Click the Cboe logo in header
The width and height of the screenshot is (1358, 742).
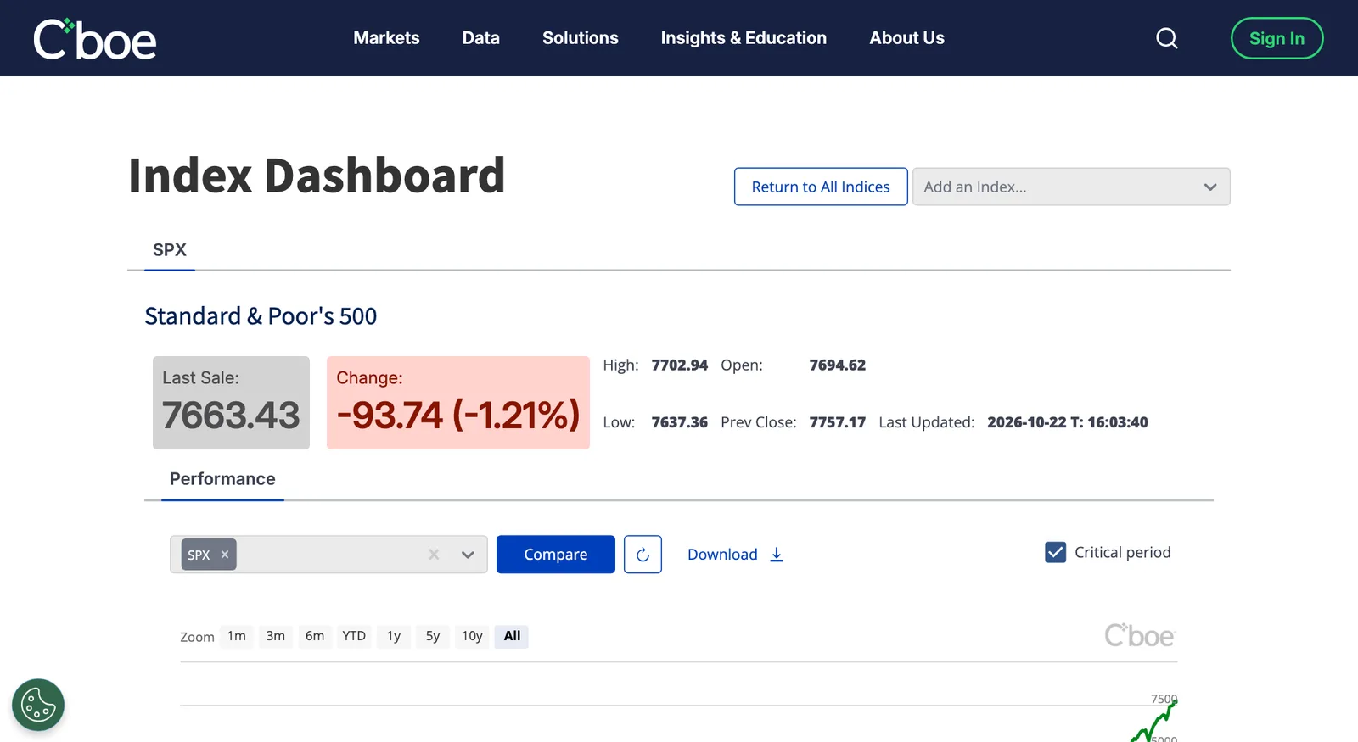[x=95, y=39]
